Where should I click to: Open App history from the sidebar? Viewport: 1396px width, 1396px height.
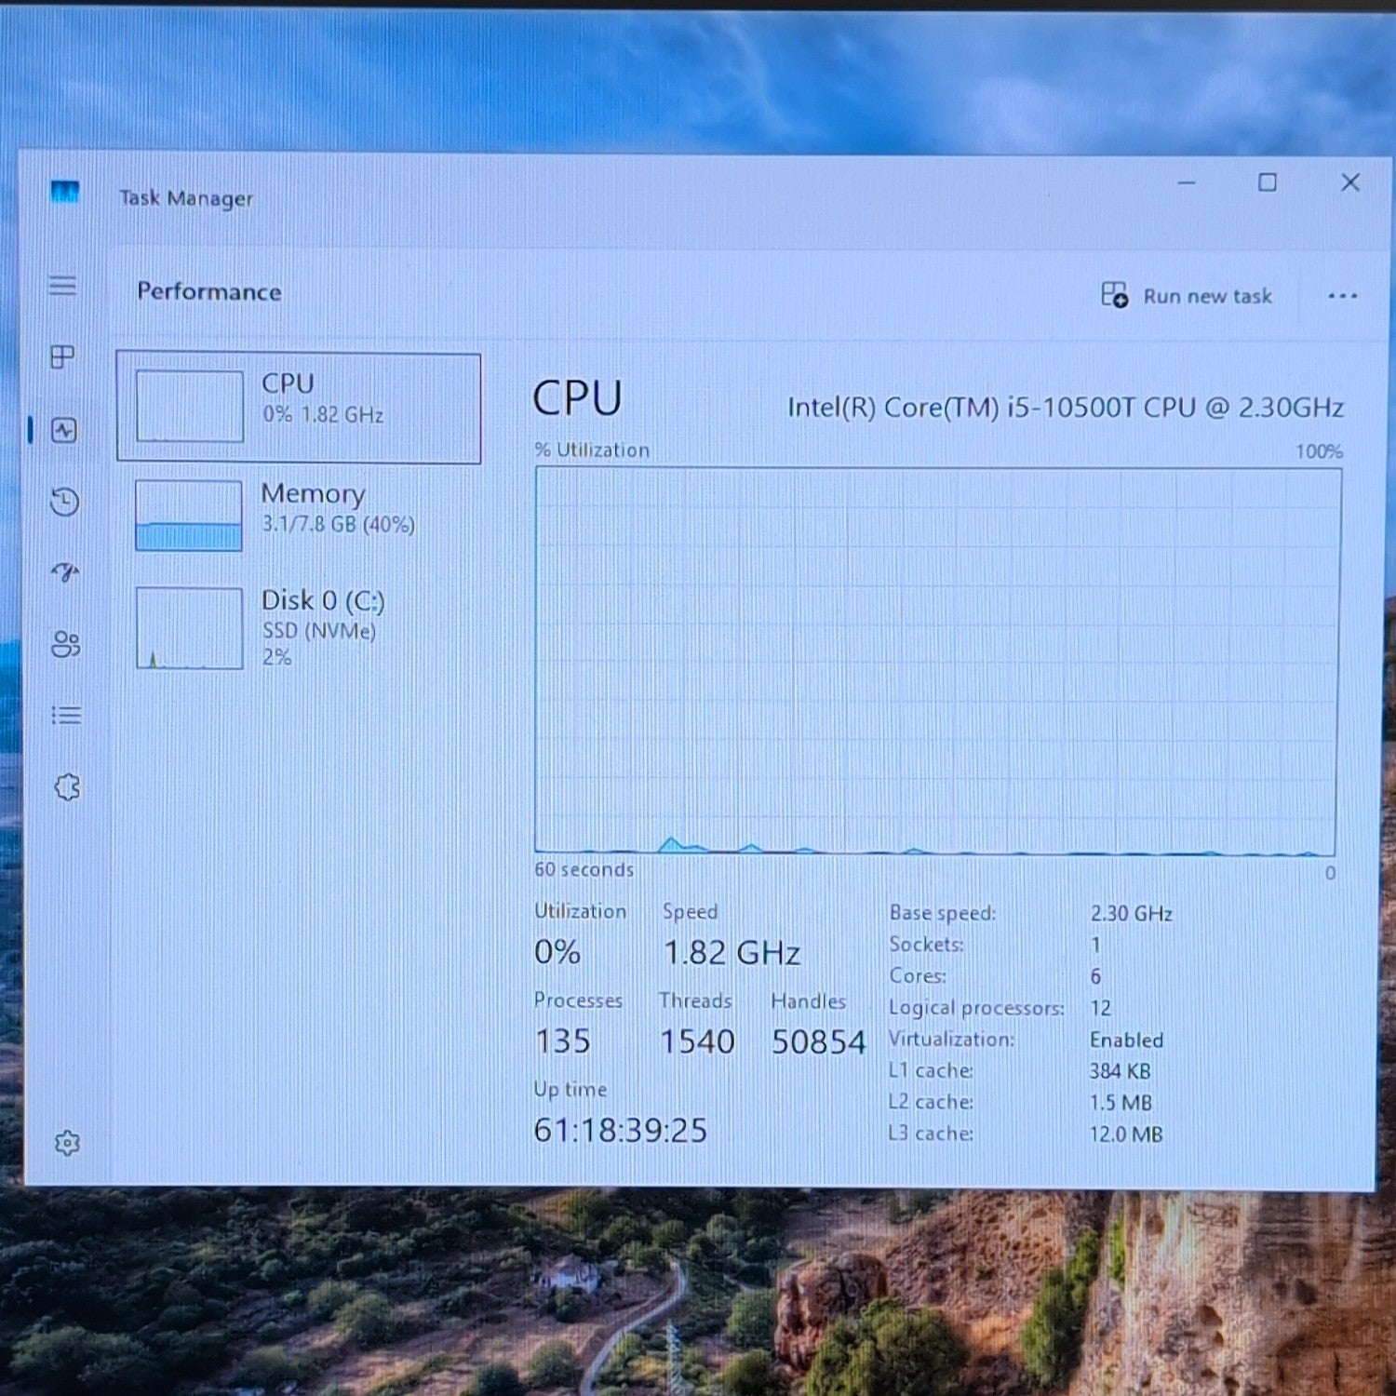[x=64, y=502]
